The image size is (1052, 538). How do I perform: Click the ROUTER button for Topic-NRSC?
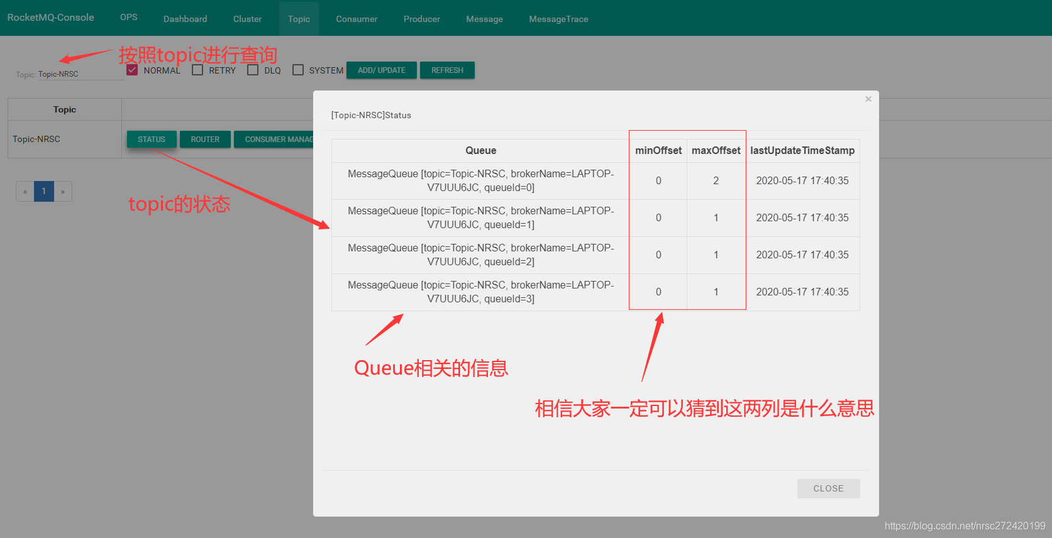[205, 140]
